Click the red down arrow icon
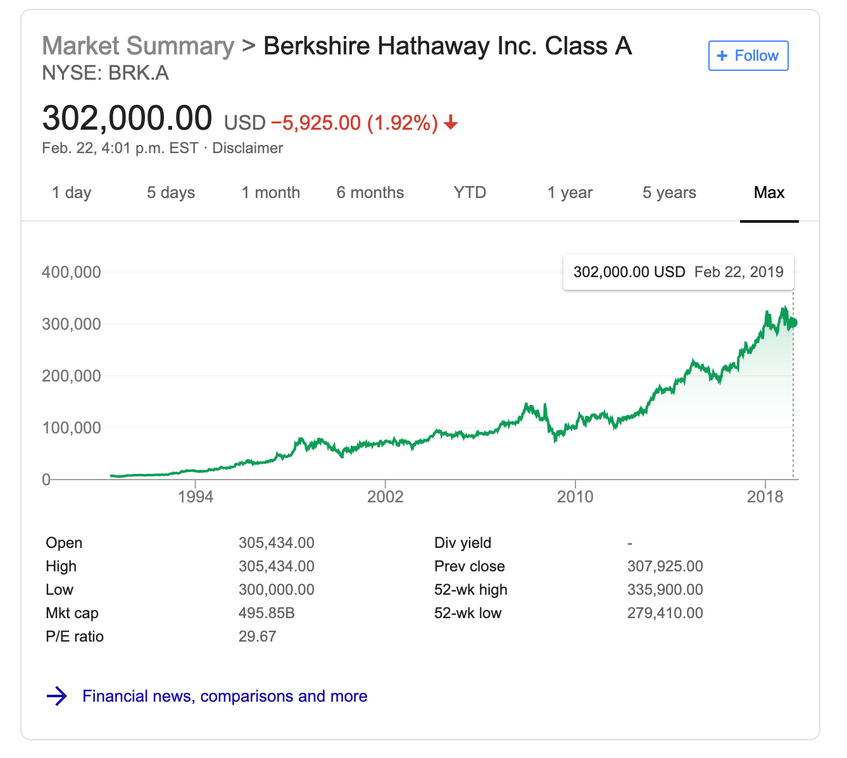The width and height of the screenshot is (847, 758). point(451,122)
